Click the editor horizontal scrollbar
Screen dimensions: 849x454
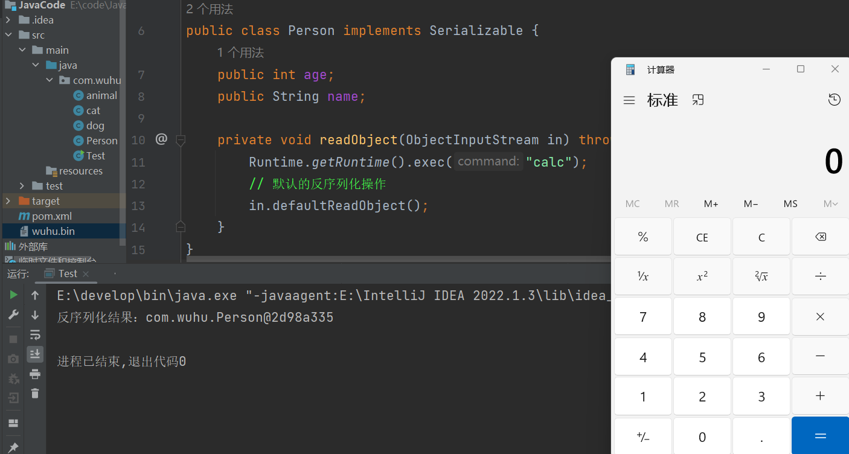coord(399,260)
